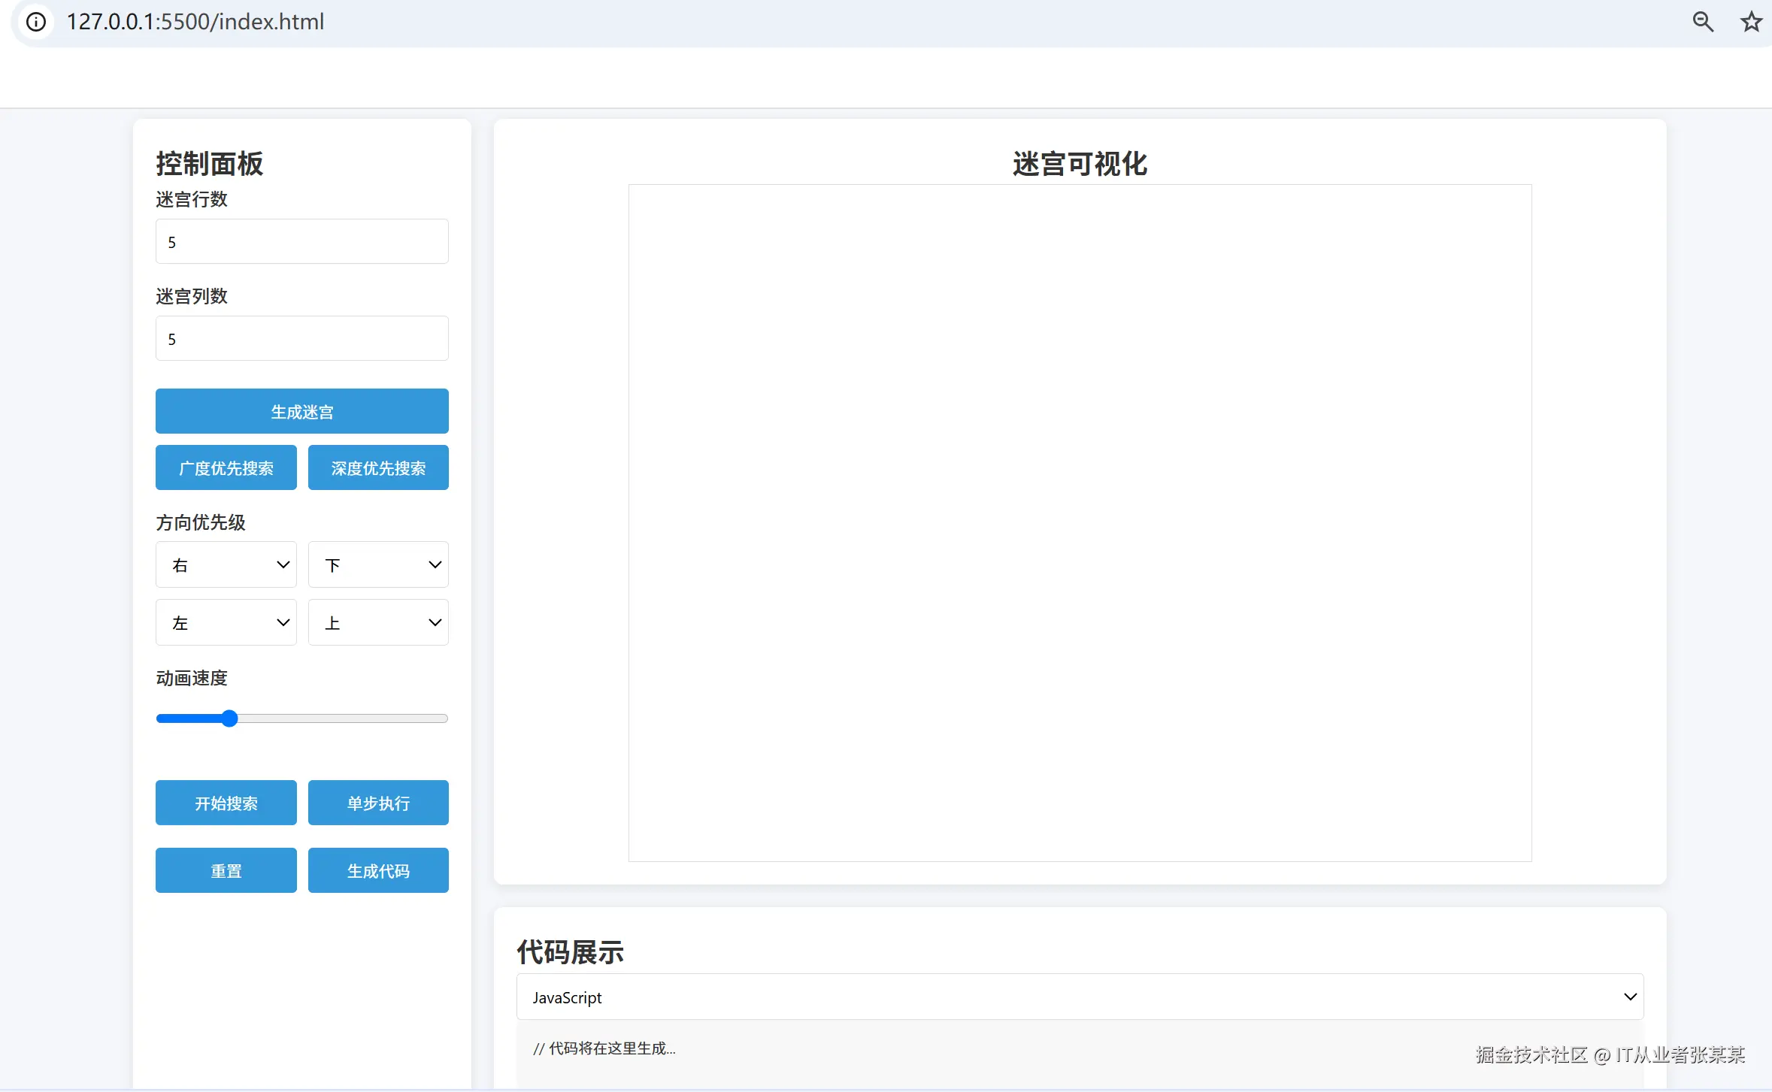Click the 单步执行 button
This screenshot has width=1772, height=1092.
378,803
